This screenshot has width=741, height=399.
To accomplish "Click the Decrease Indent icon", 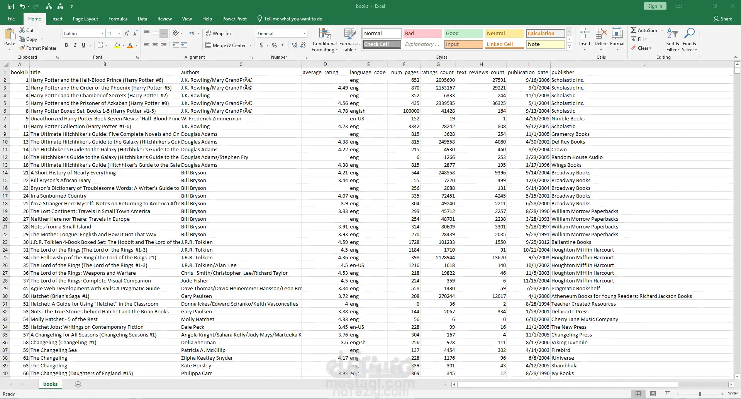I will (176, 45).
